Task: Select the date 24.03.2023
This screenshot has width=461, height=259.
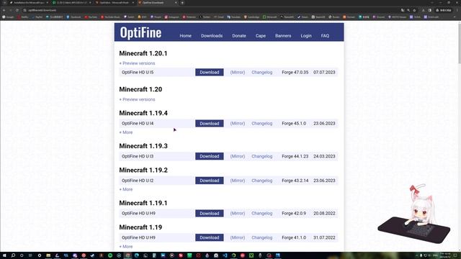Action: pyautogui.click(x=324, y=156)
